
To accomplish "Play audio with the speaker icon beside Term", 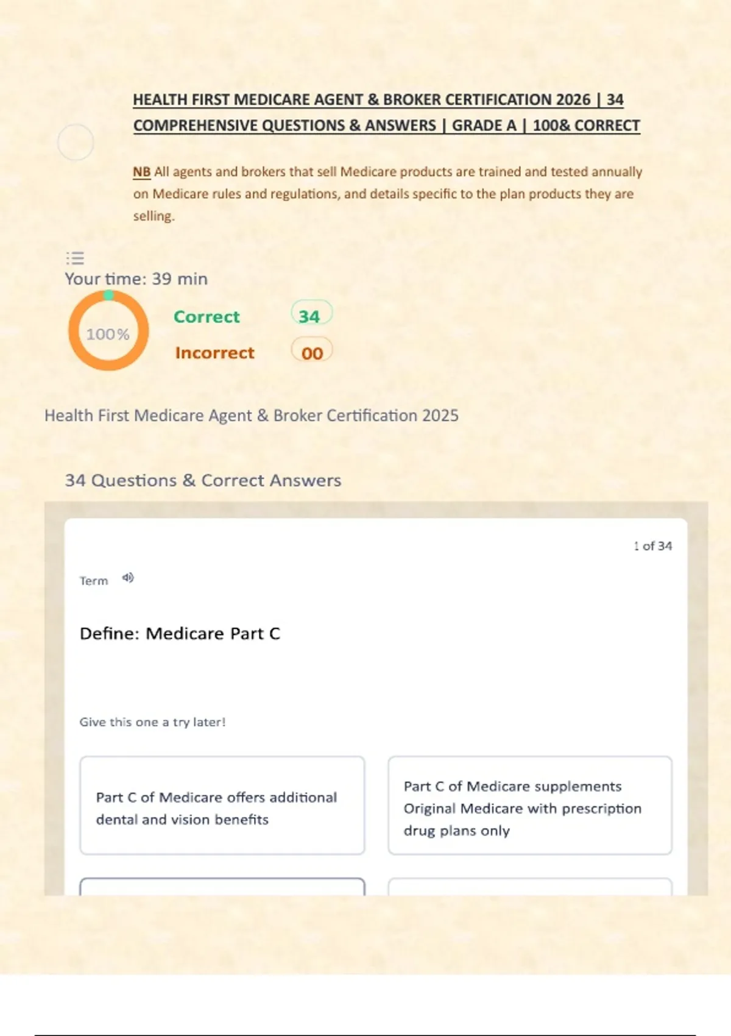I will [x=128, y=578].
